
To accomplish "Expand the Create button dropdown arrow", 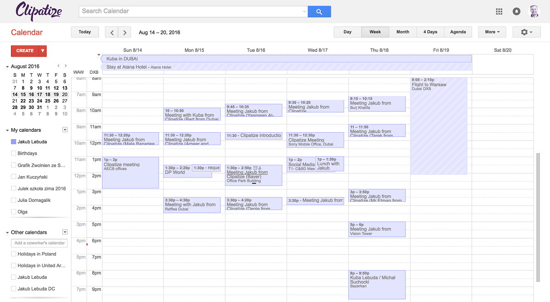I will (x=43, y=51).
